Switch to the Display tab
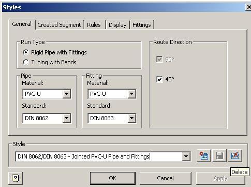This screenshot has width=251, height=187. (x=117, y=25)
